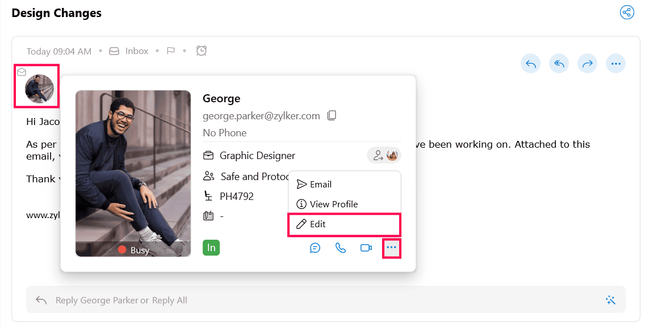Image resolution: width=649 pixels, height=330 pixels.
Task: Click the Inbox folder label
Action: click(x=137, y=51)
